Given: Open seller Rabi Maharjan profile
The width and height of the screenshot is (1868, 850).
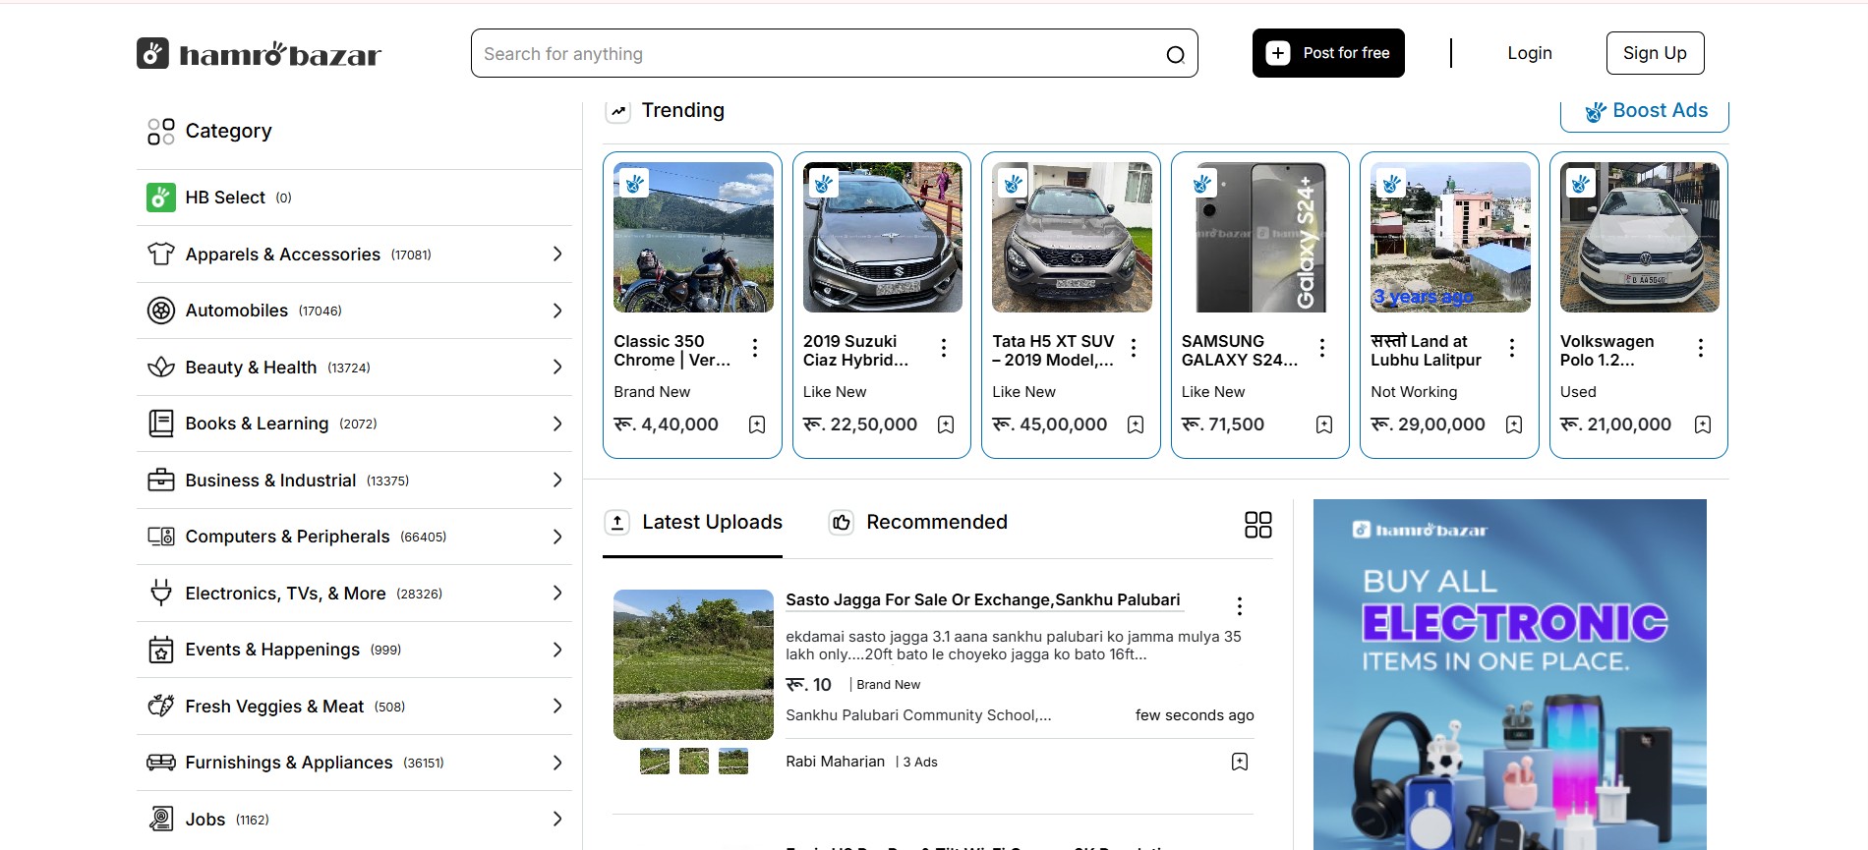Looking at the screenshot, I should click(x=836, y=762).
